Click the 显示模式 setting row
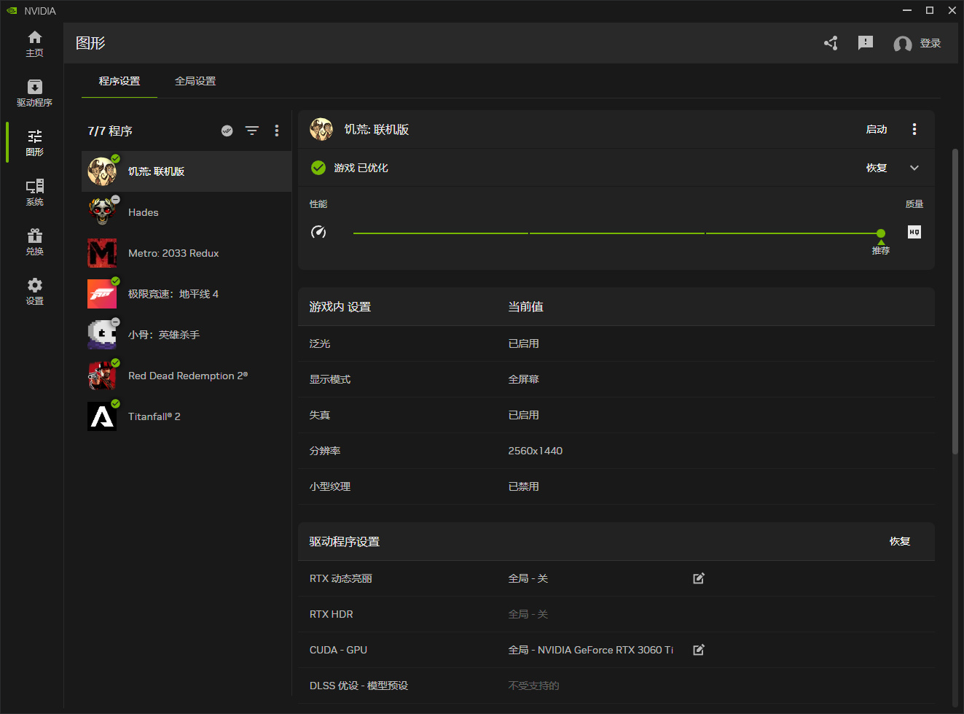This screenshot has width=964, height=714. pos(616,379)
